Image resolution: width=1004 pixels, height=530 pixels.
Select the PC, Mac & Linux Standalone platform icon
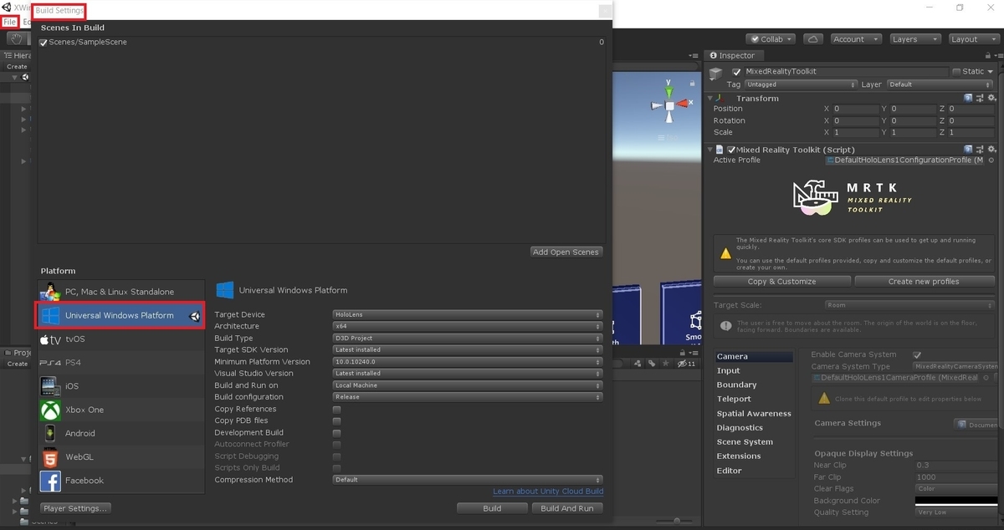(x=51, y=292)
